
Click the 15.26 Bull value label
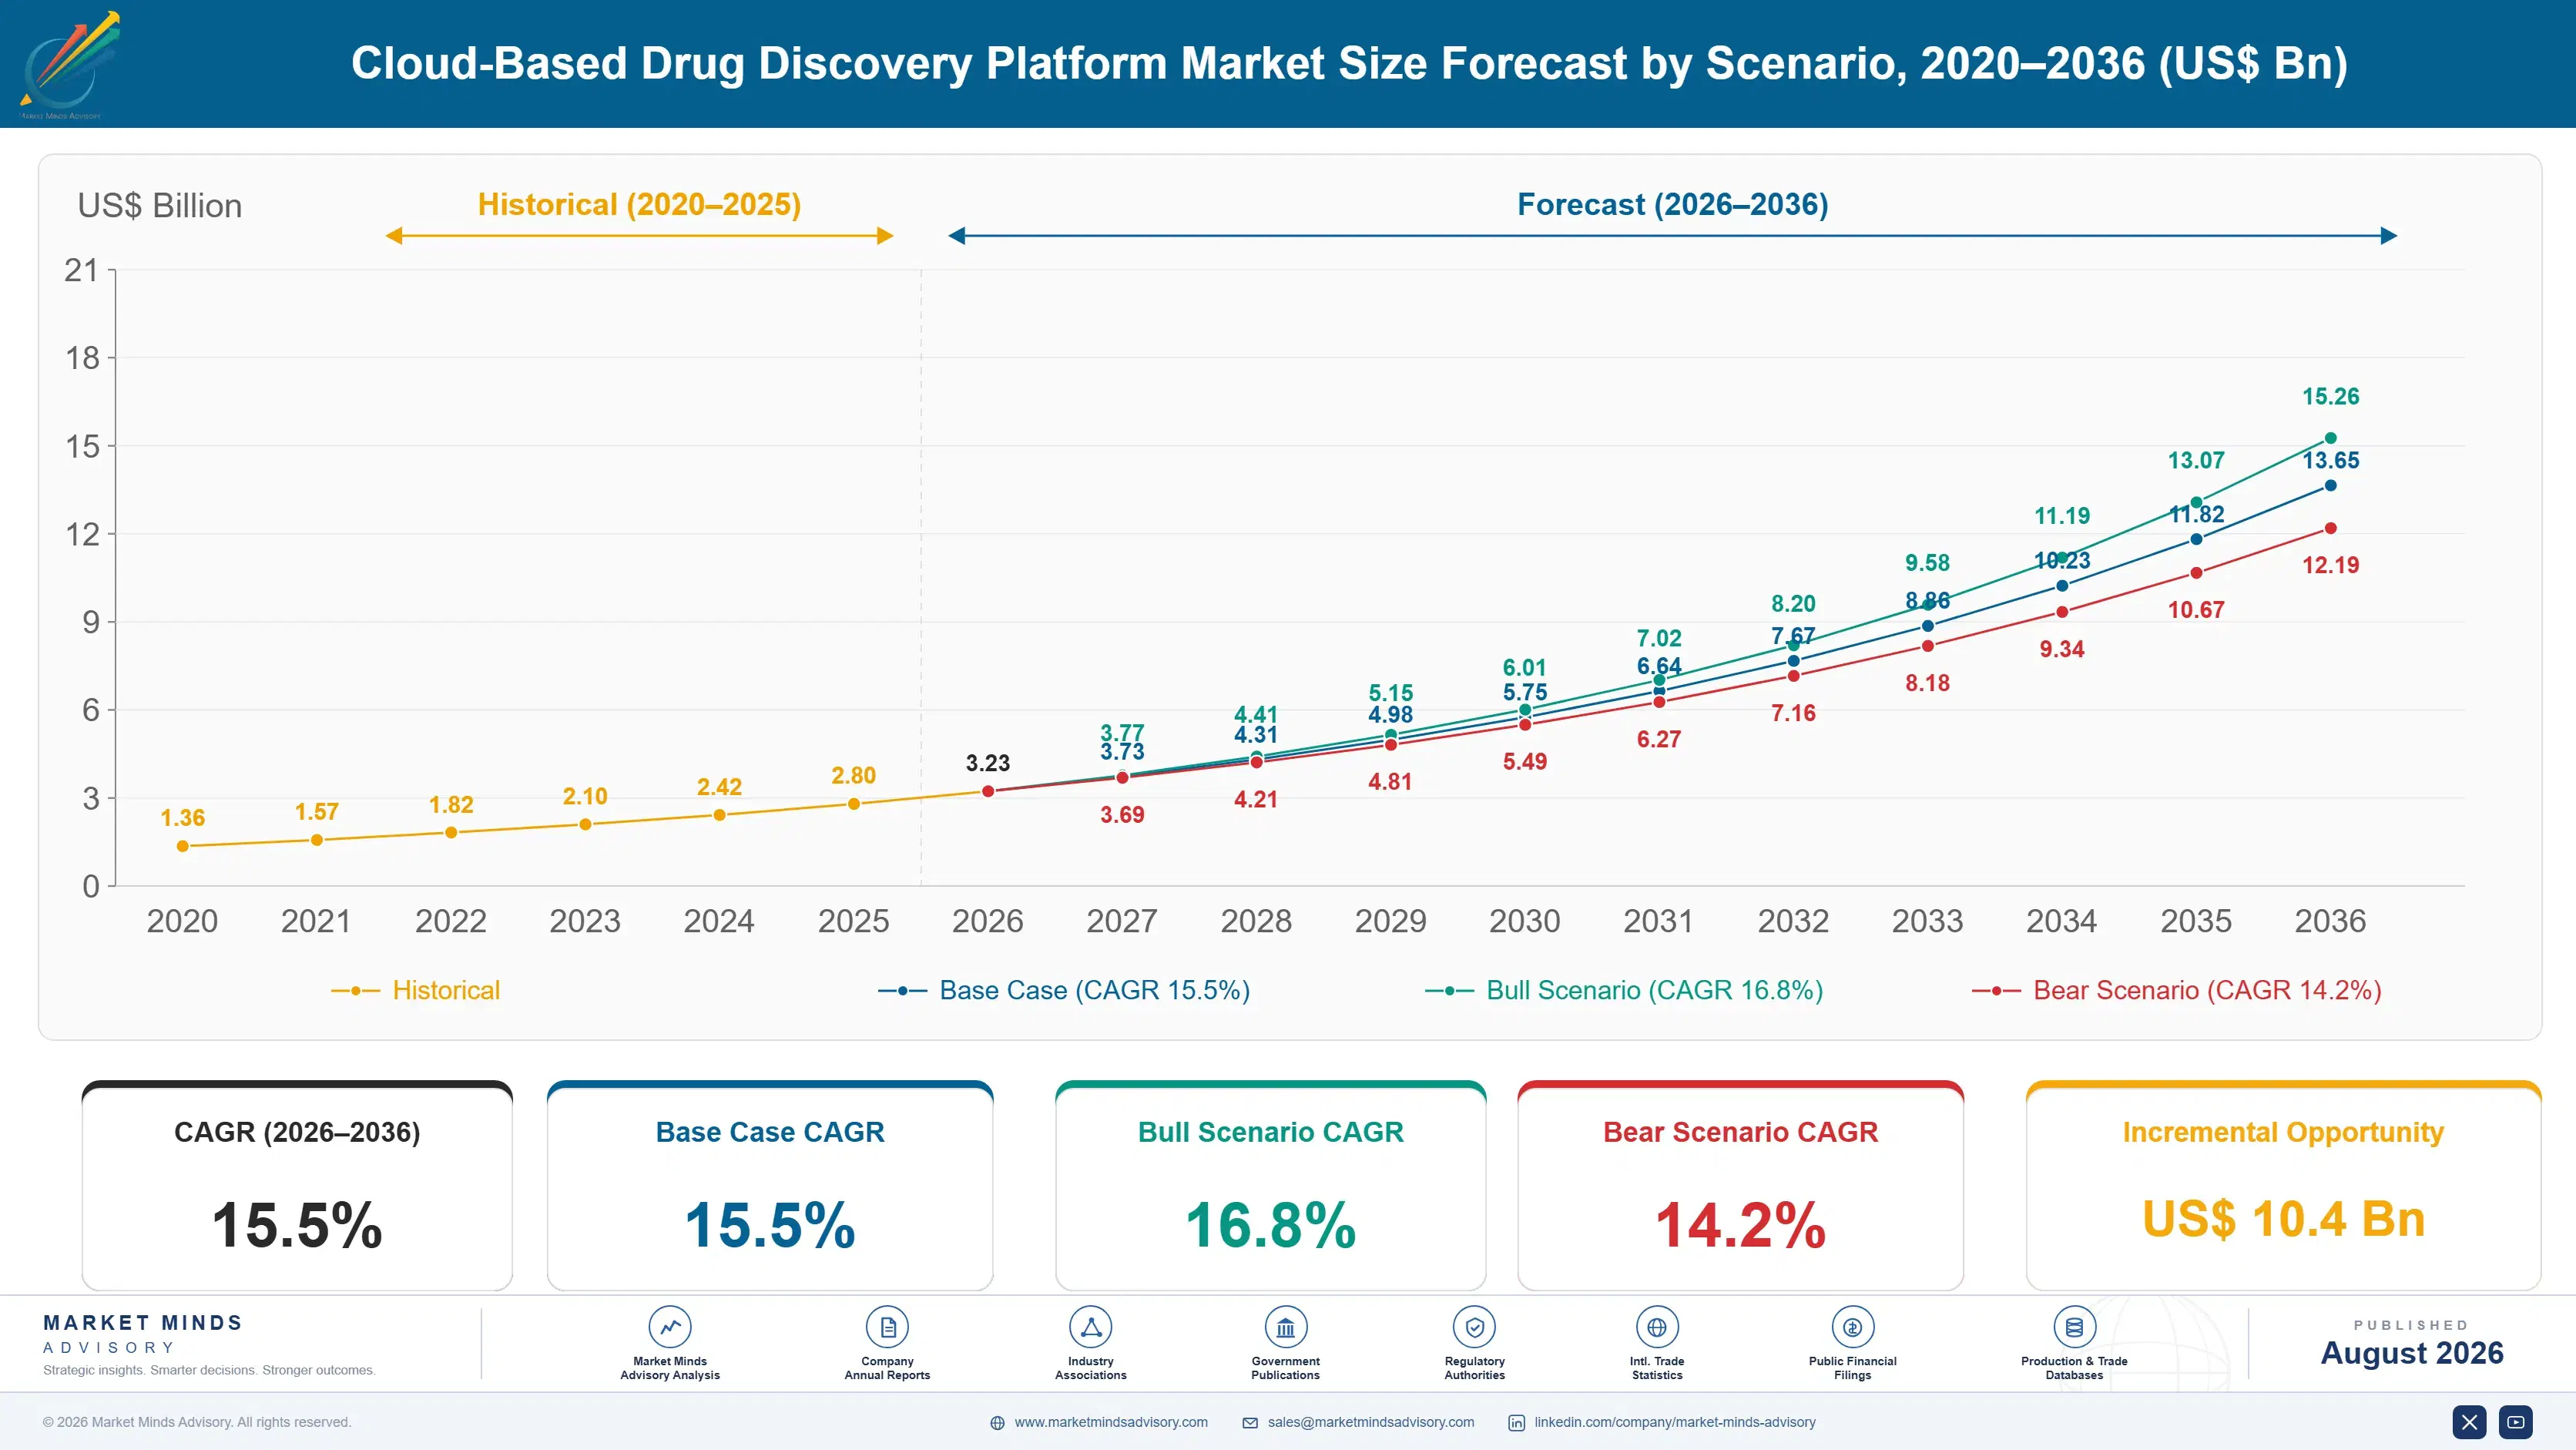click(2330, 397)
